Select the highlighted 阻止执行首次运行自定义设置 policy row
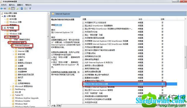The image size is (187, 108). pyautogui.click(x=130, y=84)
